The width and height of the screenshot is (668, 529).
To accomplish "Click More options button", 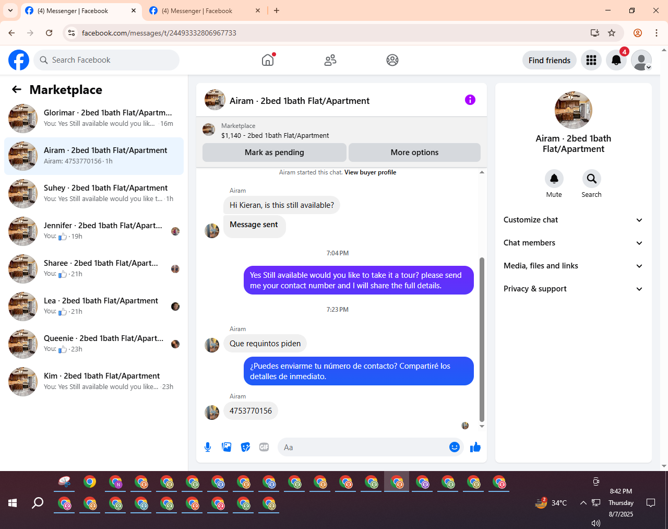I will pos(414,152).
